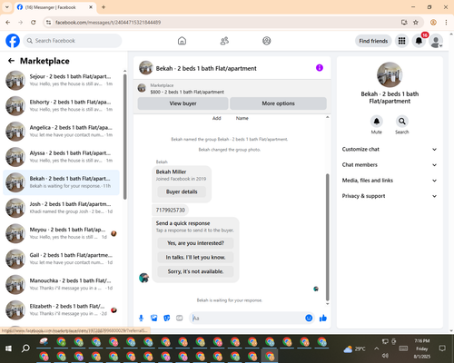Screen dimensions: 454x363
Task: Open the Chrome profile icon
Action: pyautogui.click(x=433, y=23)
